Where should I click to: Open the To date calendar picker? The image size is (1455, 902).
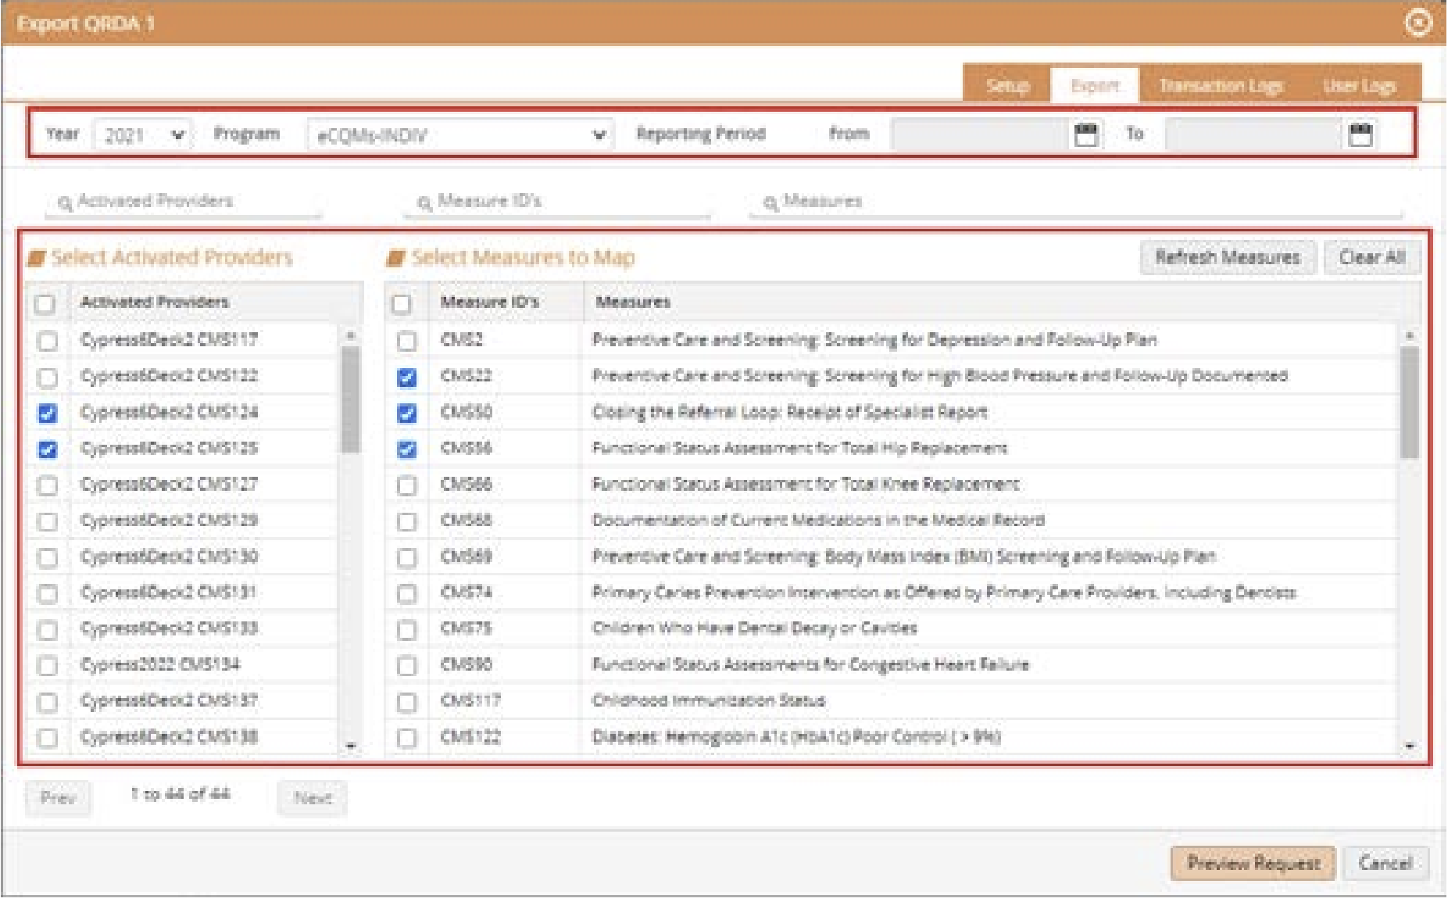pyautogui.click(x=1360, y=134)
